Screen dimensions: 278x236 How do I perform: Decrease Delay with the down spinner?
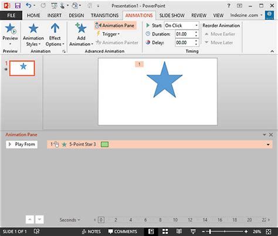tap(196, 45)
